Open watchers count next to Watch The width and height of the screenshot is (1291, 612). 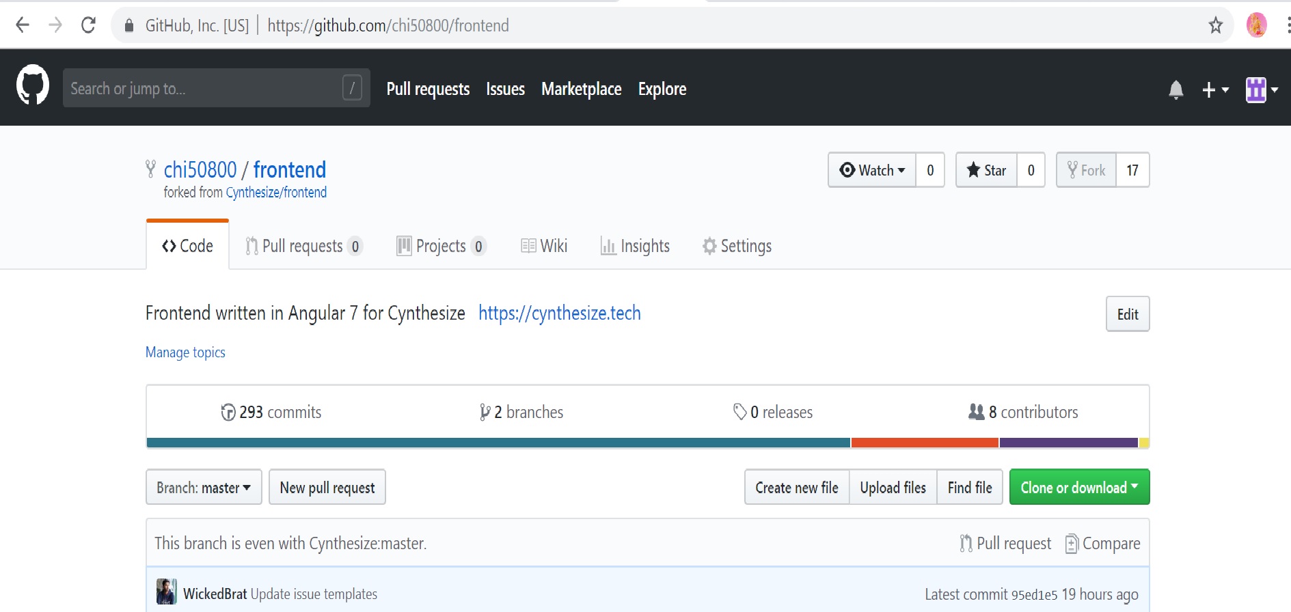tap(930, 170)
